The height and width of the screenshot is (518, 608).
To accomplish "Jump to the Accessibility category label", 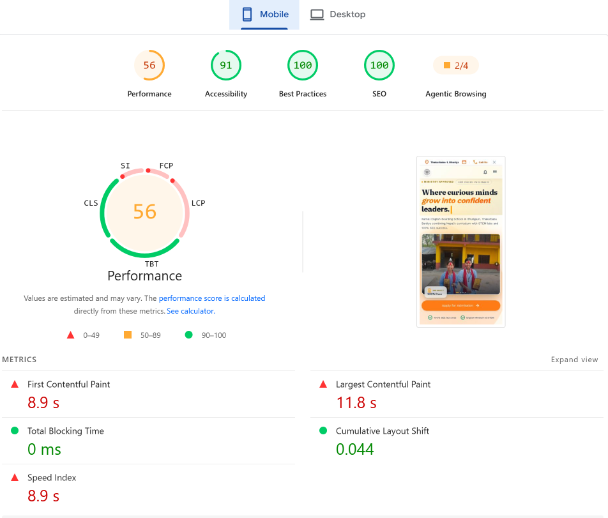I will coord(225,94).
